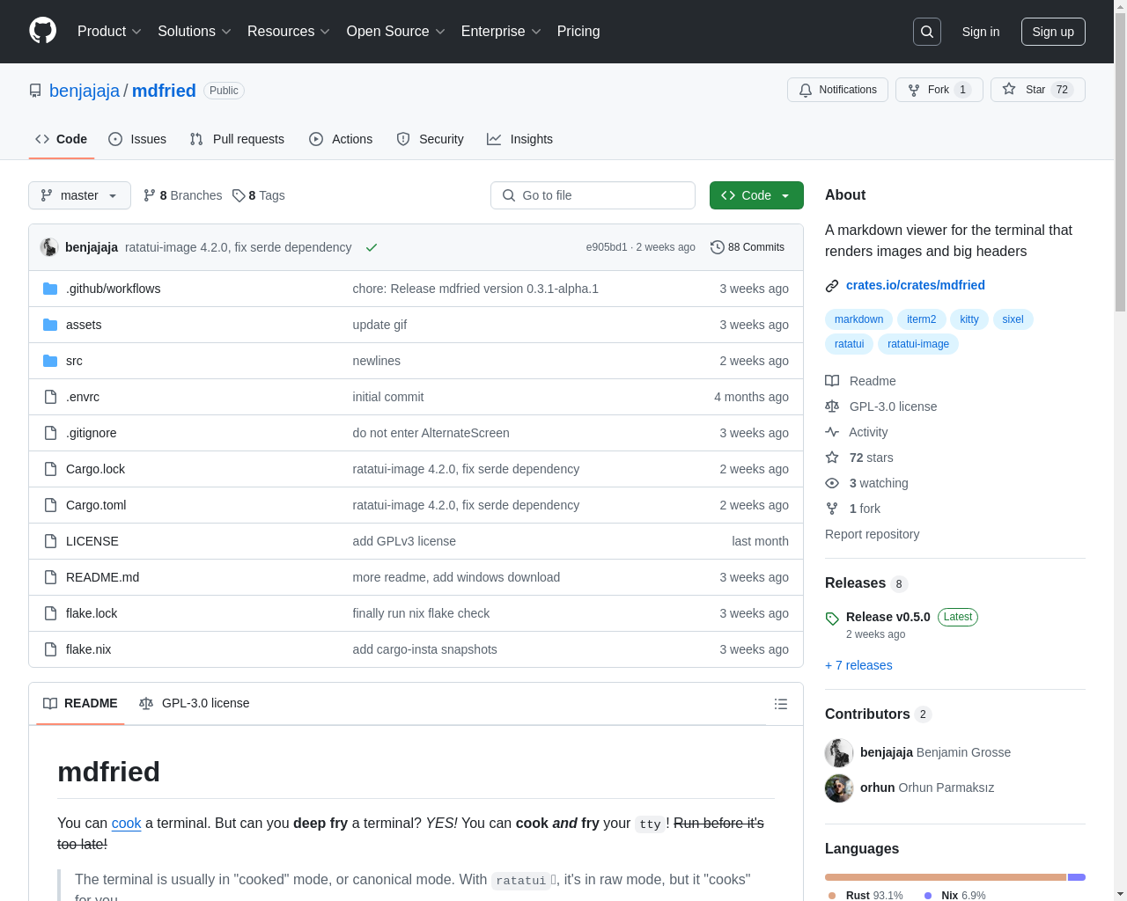
Task: Expand the Enterprise menu
Action: click(501, 32)
